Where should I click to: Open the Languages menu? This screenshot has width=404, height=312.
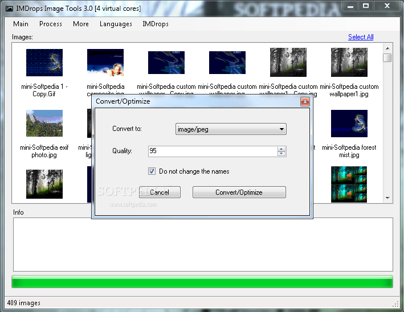point(116,24)
